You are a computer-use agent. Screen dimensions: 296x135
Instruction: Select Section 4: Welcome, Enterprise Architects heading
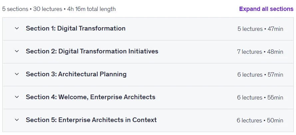click(x=91, y=97)
